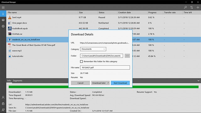Switch to the Info tab

pyautogui.click(x=9, y=81)
